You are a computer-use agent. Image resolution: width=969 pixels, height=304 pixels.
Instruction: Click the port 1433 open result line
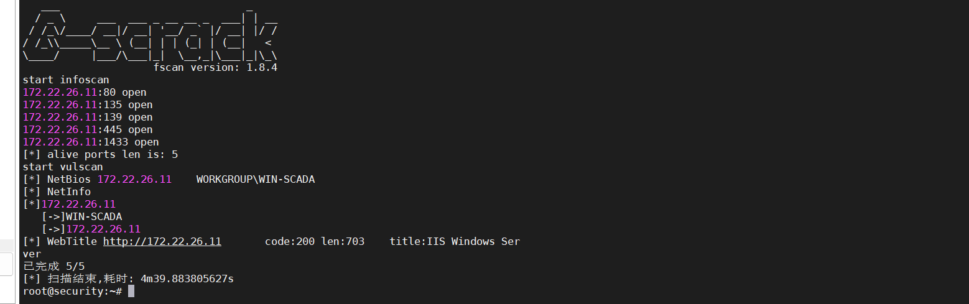click(90, 142)
